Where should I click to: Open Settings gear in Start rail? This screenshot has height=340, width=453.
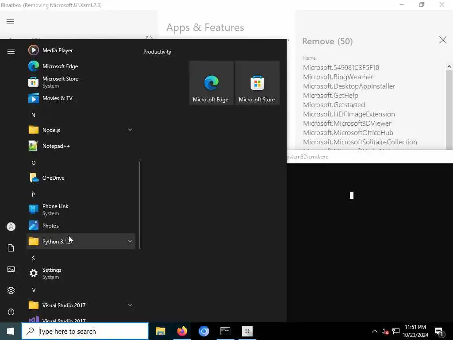click(11, 290)
